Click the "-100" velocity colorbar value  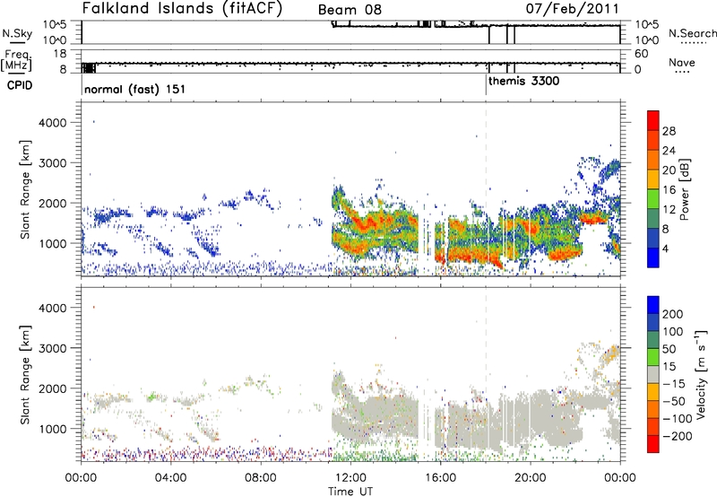point(678,419)
